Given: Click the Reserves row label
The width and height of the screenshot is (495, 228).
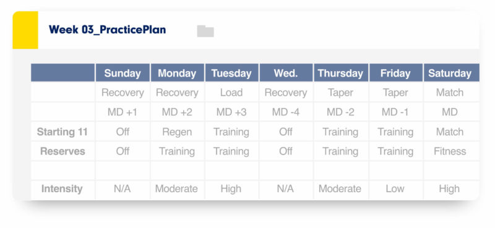Looking at the screenshot, I should tap(62, 151).
